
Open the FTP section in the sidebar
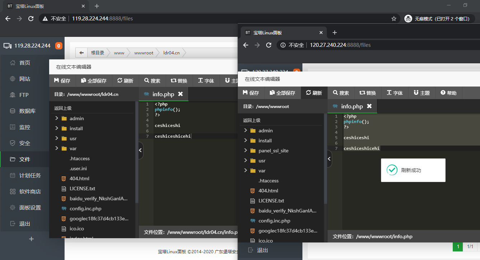click(24, 95)
